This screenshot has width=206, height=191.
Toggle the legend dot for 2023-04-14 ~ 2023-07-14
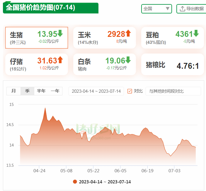pos(75,182)
